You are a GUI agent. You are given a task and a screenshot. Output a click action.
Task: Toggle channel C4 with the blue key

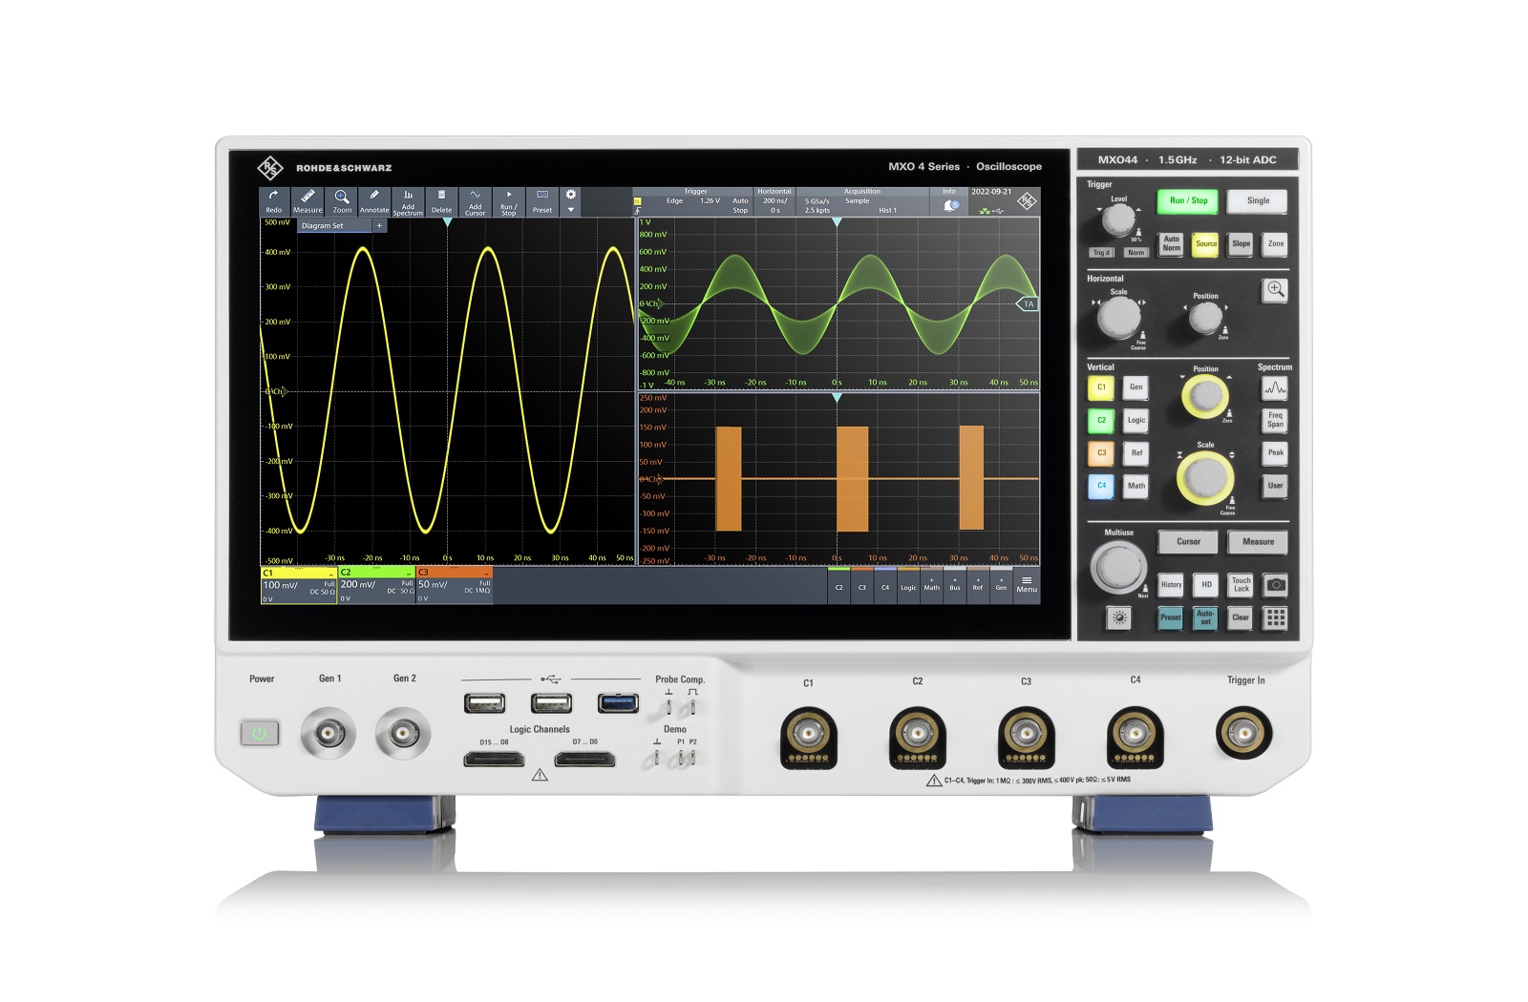(x=1101, y=486)
